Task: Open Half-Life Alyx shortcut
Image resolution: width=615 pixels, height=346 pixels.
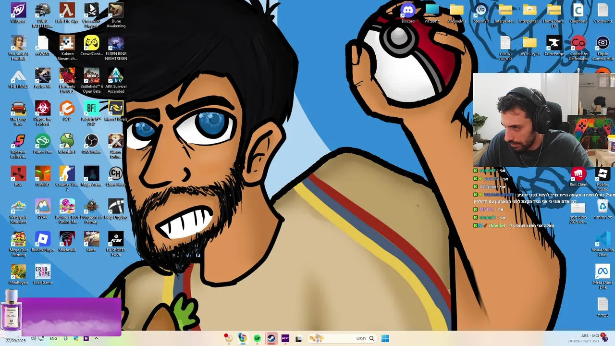Action: (67, 13)
